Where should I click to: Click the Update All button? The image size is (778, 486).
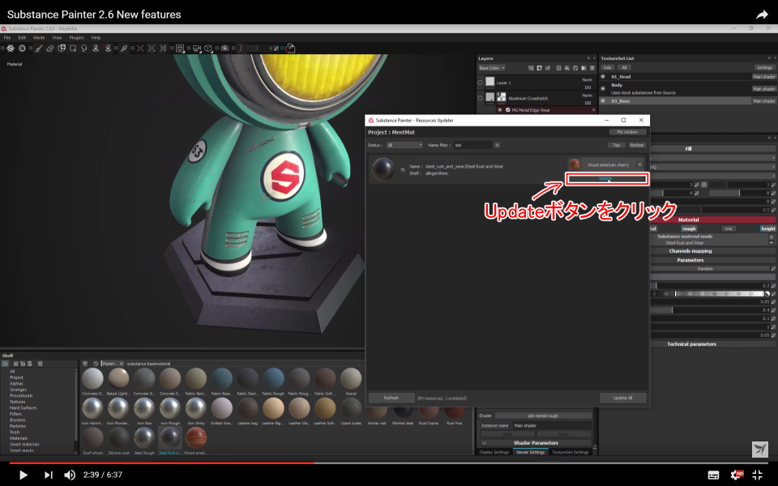coord(622,398)
